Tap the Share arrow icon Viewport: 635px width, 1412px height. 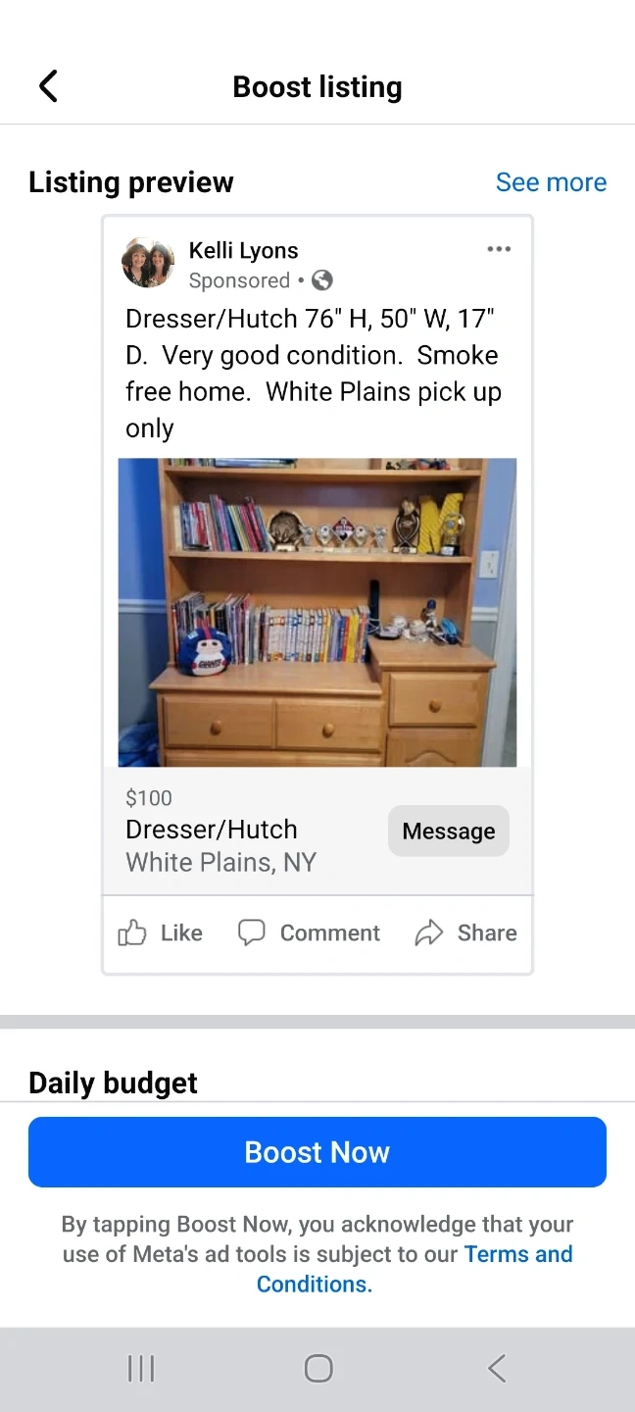pyautogui.click(x=428, y=933)
